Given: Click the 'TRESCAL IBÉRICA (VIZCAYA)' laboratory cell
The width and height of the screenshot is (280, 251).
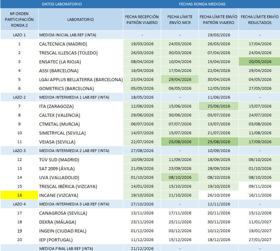Looking at the screenshot, I should point(80,186).
